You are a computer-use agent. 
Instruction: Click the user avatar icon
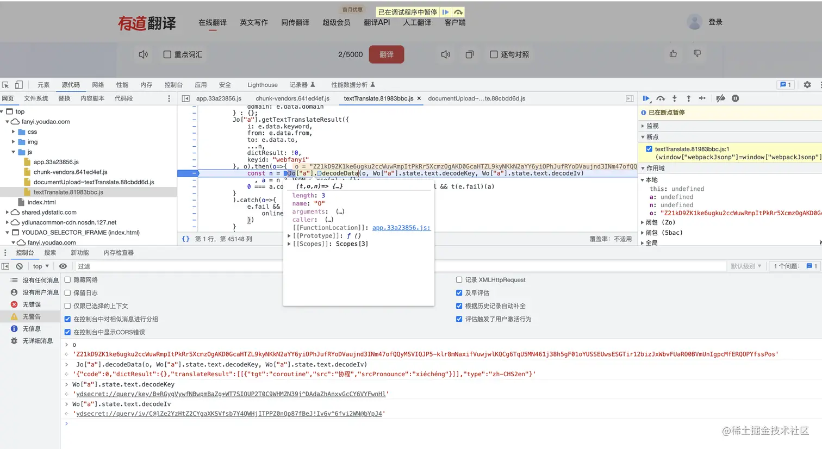694,22
